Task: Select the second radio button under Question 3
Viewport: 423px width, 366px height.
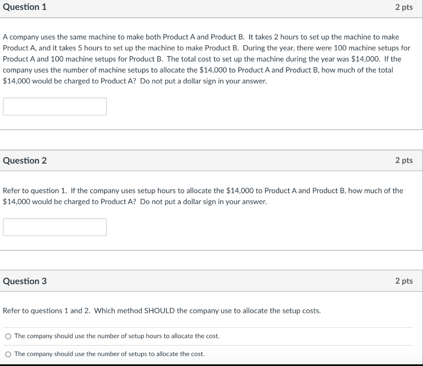Action: pos(7,354)
